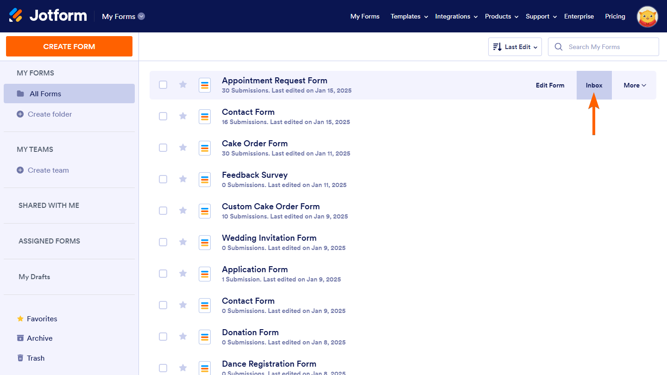667x375 pixels.
Task: Click the Create Form button
Action: tap(69, 46)
